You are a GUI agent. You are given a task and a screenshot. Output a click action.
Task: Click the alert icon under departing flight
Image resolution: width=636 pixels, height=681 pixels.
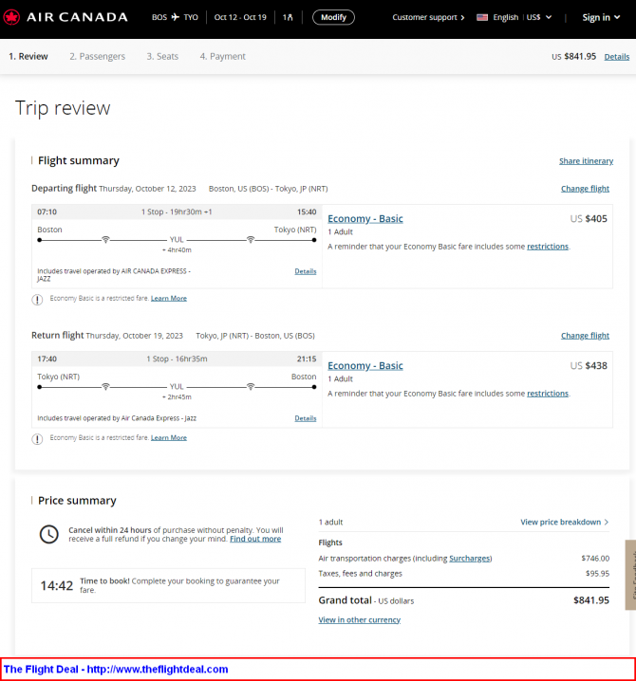[37, 300]
